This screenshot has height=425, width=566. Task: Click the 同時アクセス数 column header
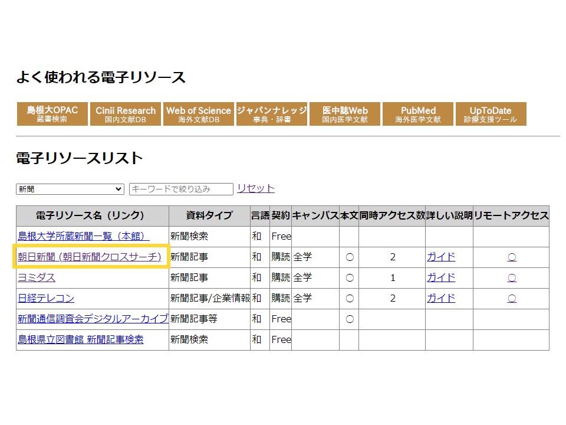(x=392, y=216)
